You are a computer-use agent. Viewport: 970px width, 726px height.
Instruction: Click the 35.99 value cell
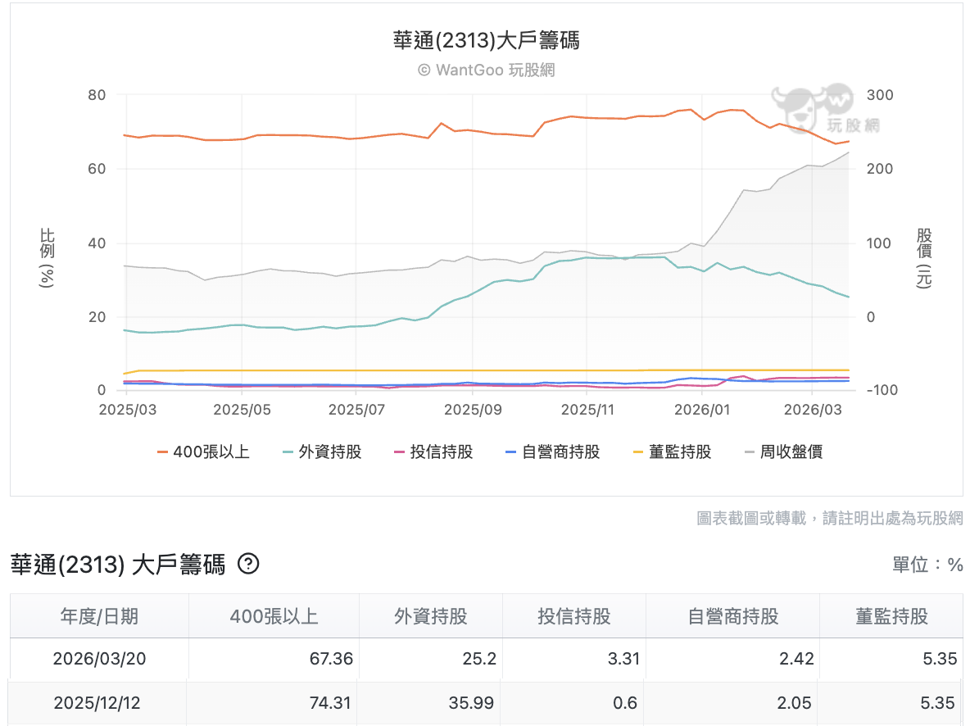pyautogui.click(x=428, y=703)
